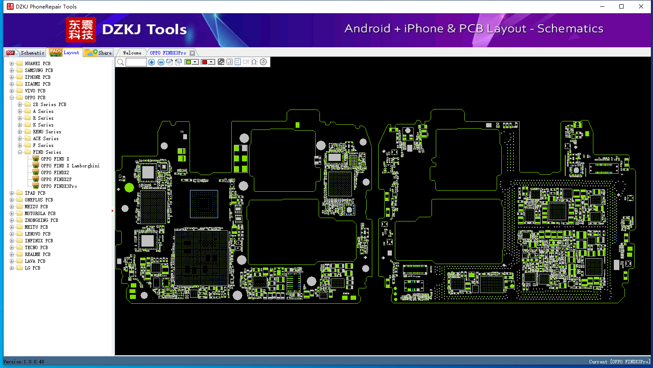Select OPPO FIND X Lamborghini board entry
653x368 pixels.
click(x=70, y=166)
